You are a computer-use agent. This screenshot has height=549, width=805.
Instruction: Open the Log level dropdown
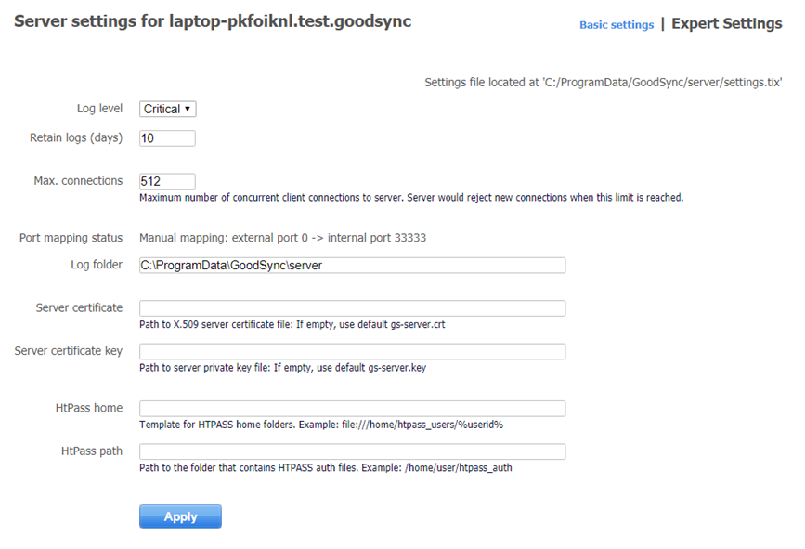pyautogui.click(x=167, y=110)
